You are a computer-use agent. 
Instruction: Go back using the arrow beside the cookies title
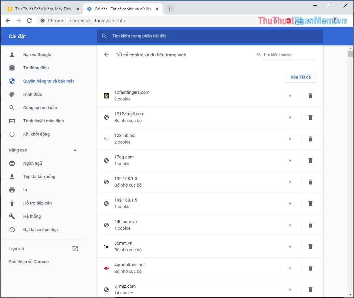point(106,54)
